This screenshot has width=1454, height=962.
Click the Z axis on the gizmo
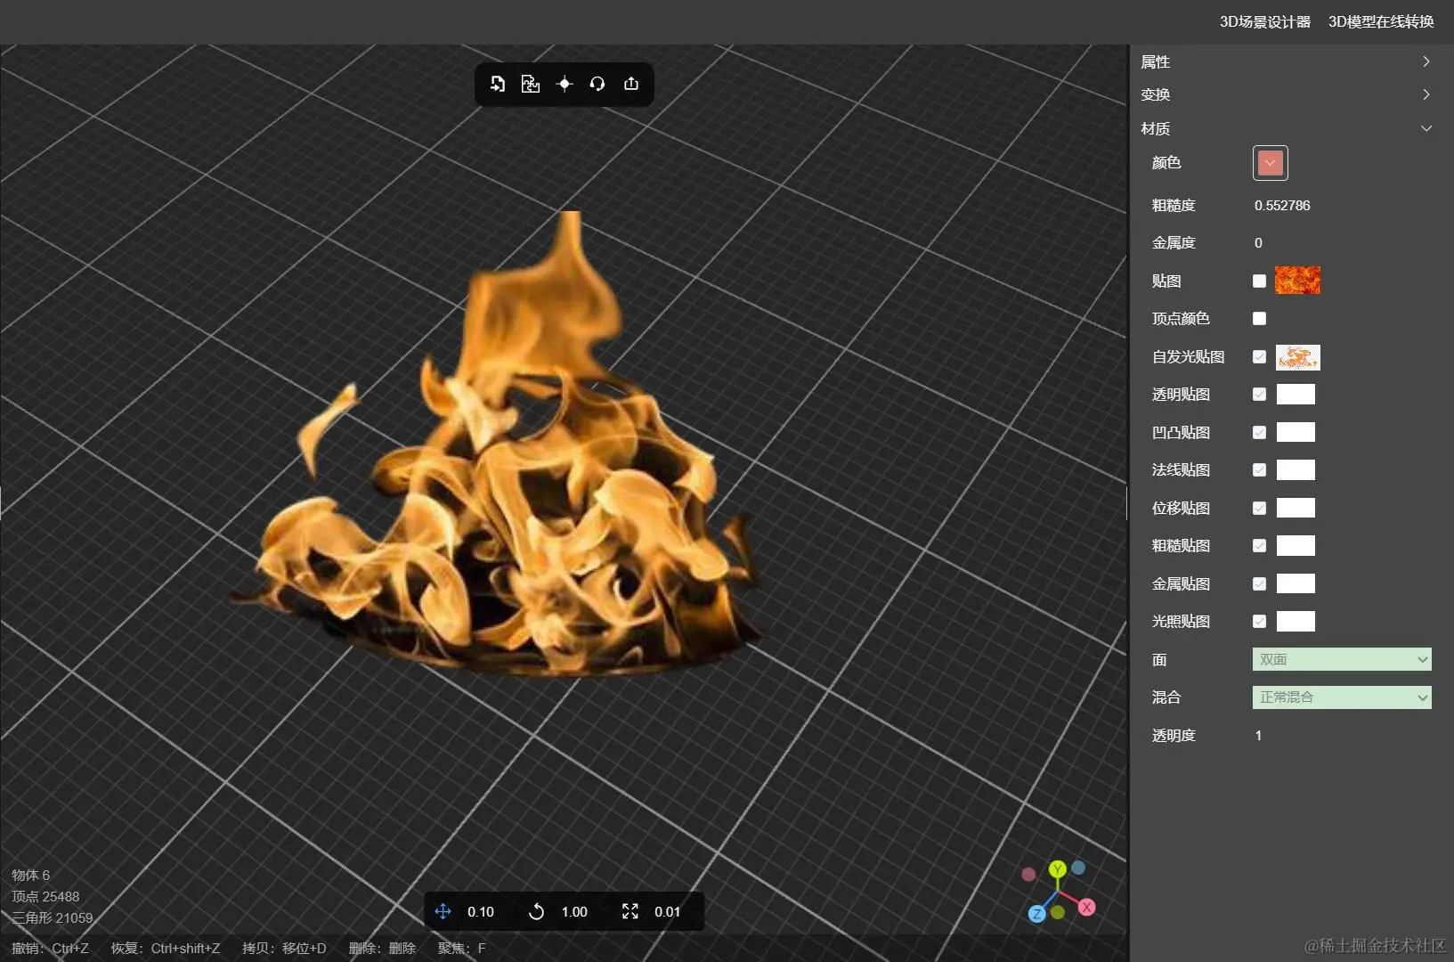(1036, 914)
